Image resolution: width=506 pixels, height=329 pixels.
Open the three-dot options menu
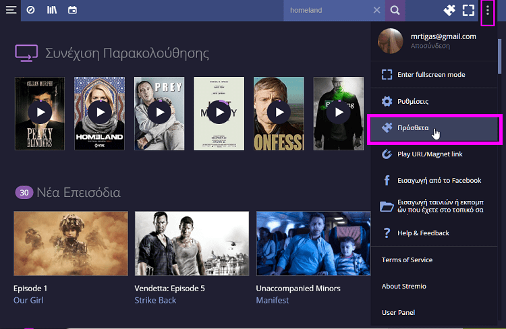click(487, 10)
